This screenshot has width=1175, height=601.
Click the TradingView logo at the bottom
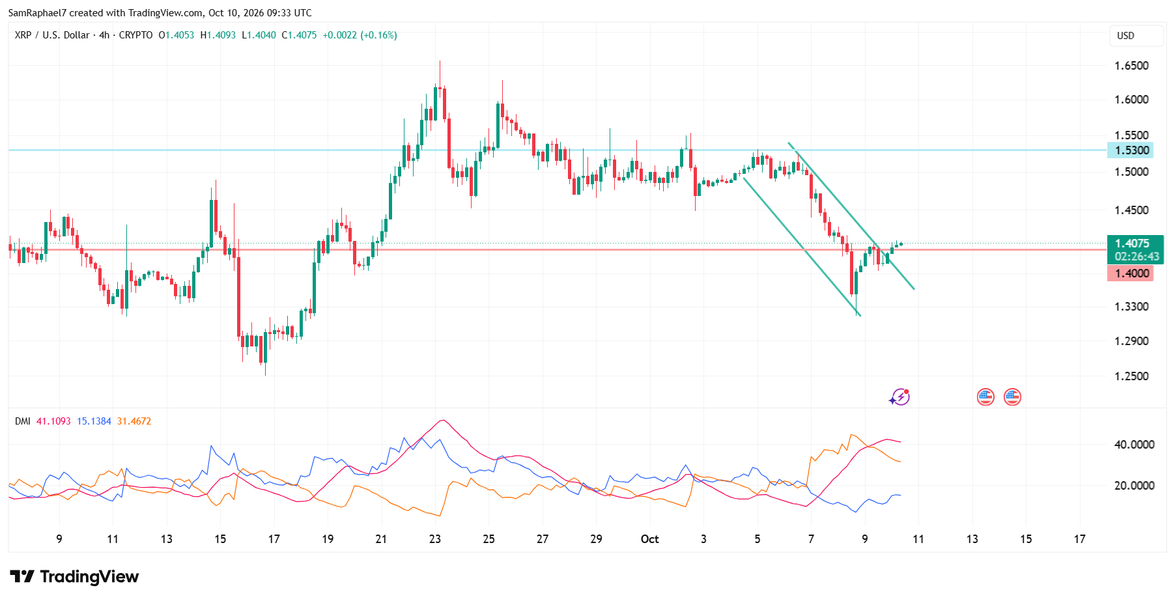point(74,576)
